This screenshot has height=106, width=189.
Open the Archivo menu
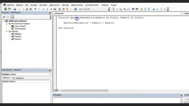(11, 5)
